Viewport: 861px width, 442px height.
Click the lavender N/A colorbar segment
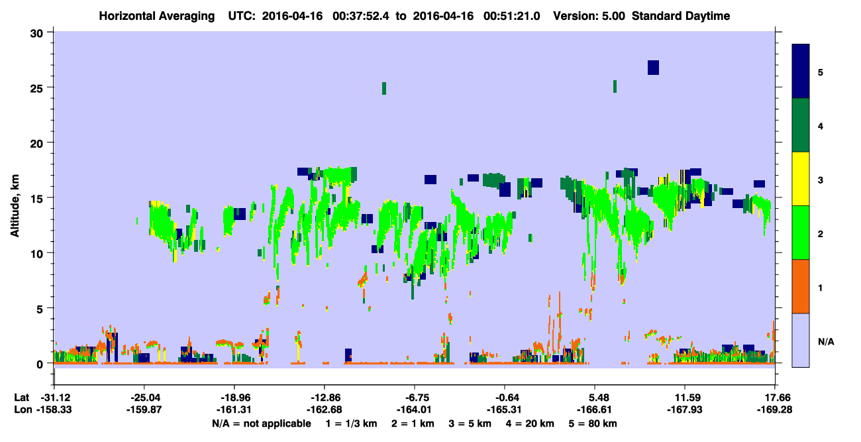click(x=801, y=340)
